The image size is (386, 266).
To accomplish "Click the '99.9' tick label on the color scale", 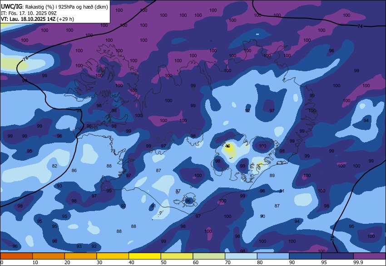I will pyautogui.click(x=358, y=262).
